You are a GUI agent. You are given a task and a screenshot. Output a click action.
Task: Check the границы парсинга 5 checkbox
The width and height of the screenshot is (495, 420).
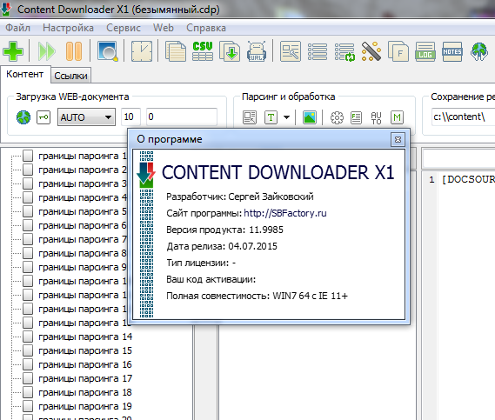pos(28,211)
